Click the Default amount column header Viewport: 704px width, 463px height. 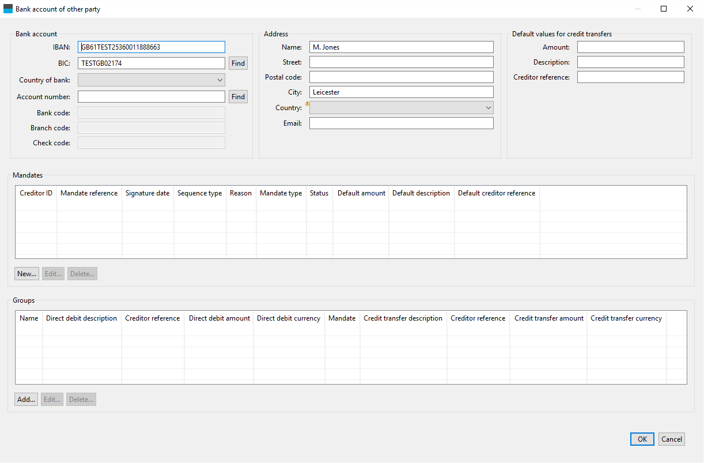[x=362, y=193]
